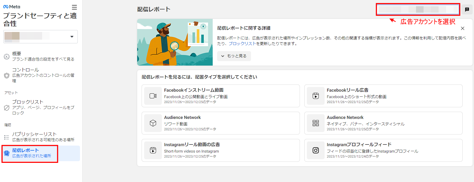The image size is (474, 182).
Task: Expand the もっと見る section
Action: tap(234, 56)
